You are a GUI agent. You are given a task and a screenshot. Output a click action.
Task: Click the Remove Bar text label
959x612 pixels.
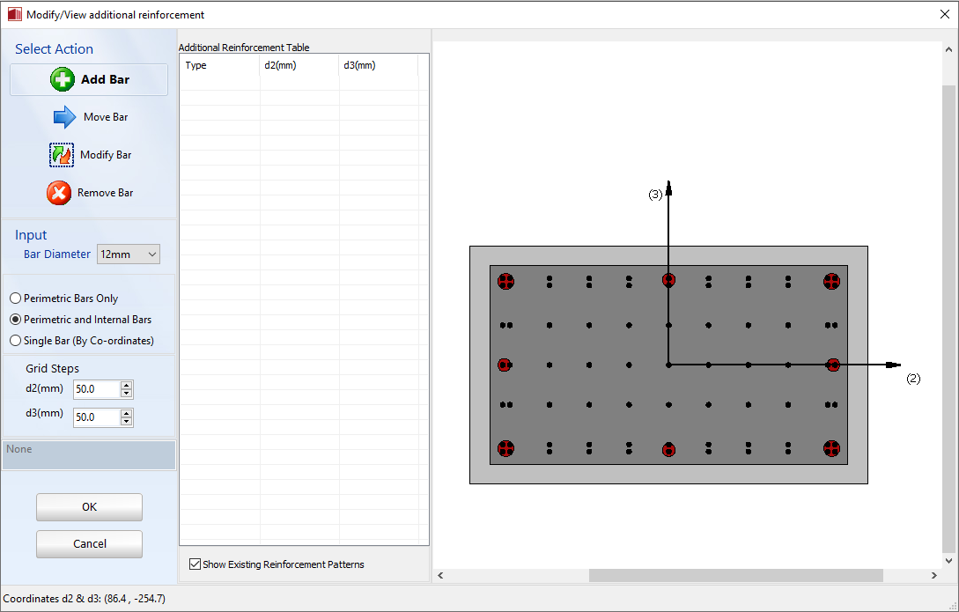coord(105,193)
